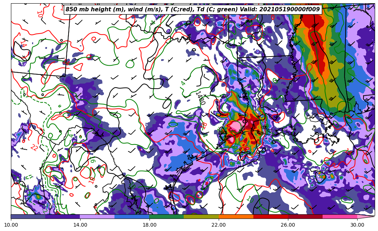Click the pink 28–30 colorbar segment
Viewport: 378px width, 231px height.
[340, 216]
